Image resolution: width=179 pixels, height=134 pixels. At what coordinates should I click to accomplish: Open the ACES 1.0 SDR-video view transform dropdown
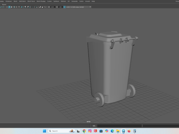(x=79, y=7)
